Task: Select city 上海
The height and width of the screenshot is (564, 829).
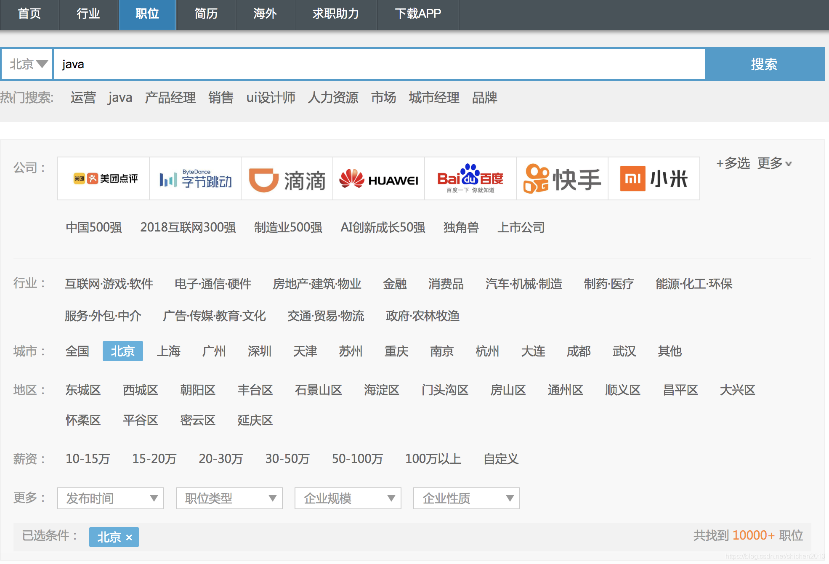Action: click(169, 351)
